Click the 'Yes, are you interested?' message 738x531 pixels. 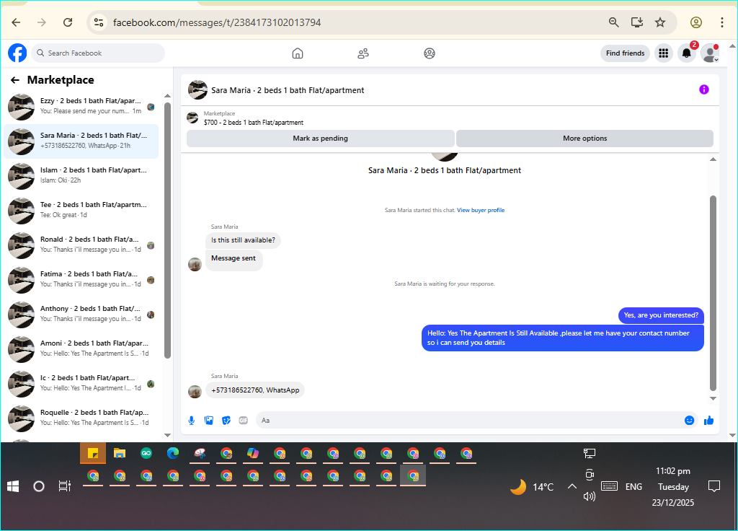click(x=661, y=315)
